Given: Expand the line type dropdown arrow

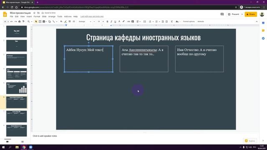Looking at the screenshot, I should (57, 22).
